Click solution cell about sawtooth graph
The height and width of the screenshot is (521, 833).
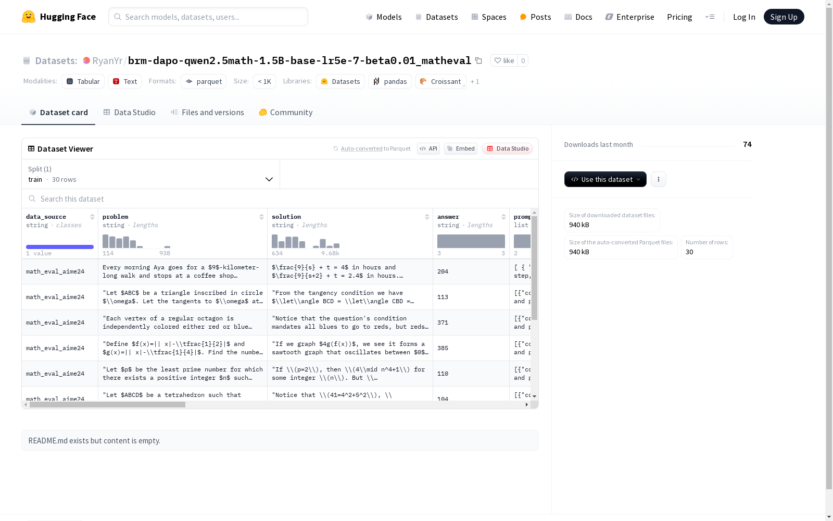tap(350, 348)
